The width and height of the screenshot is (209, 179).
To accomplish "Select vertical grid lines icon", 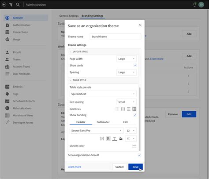I will (x=123, y=109).
